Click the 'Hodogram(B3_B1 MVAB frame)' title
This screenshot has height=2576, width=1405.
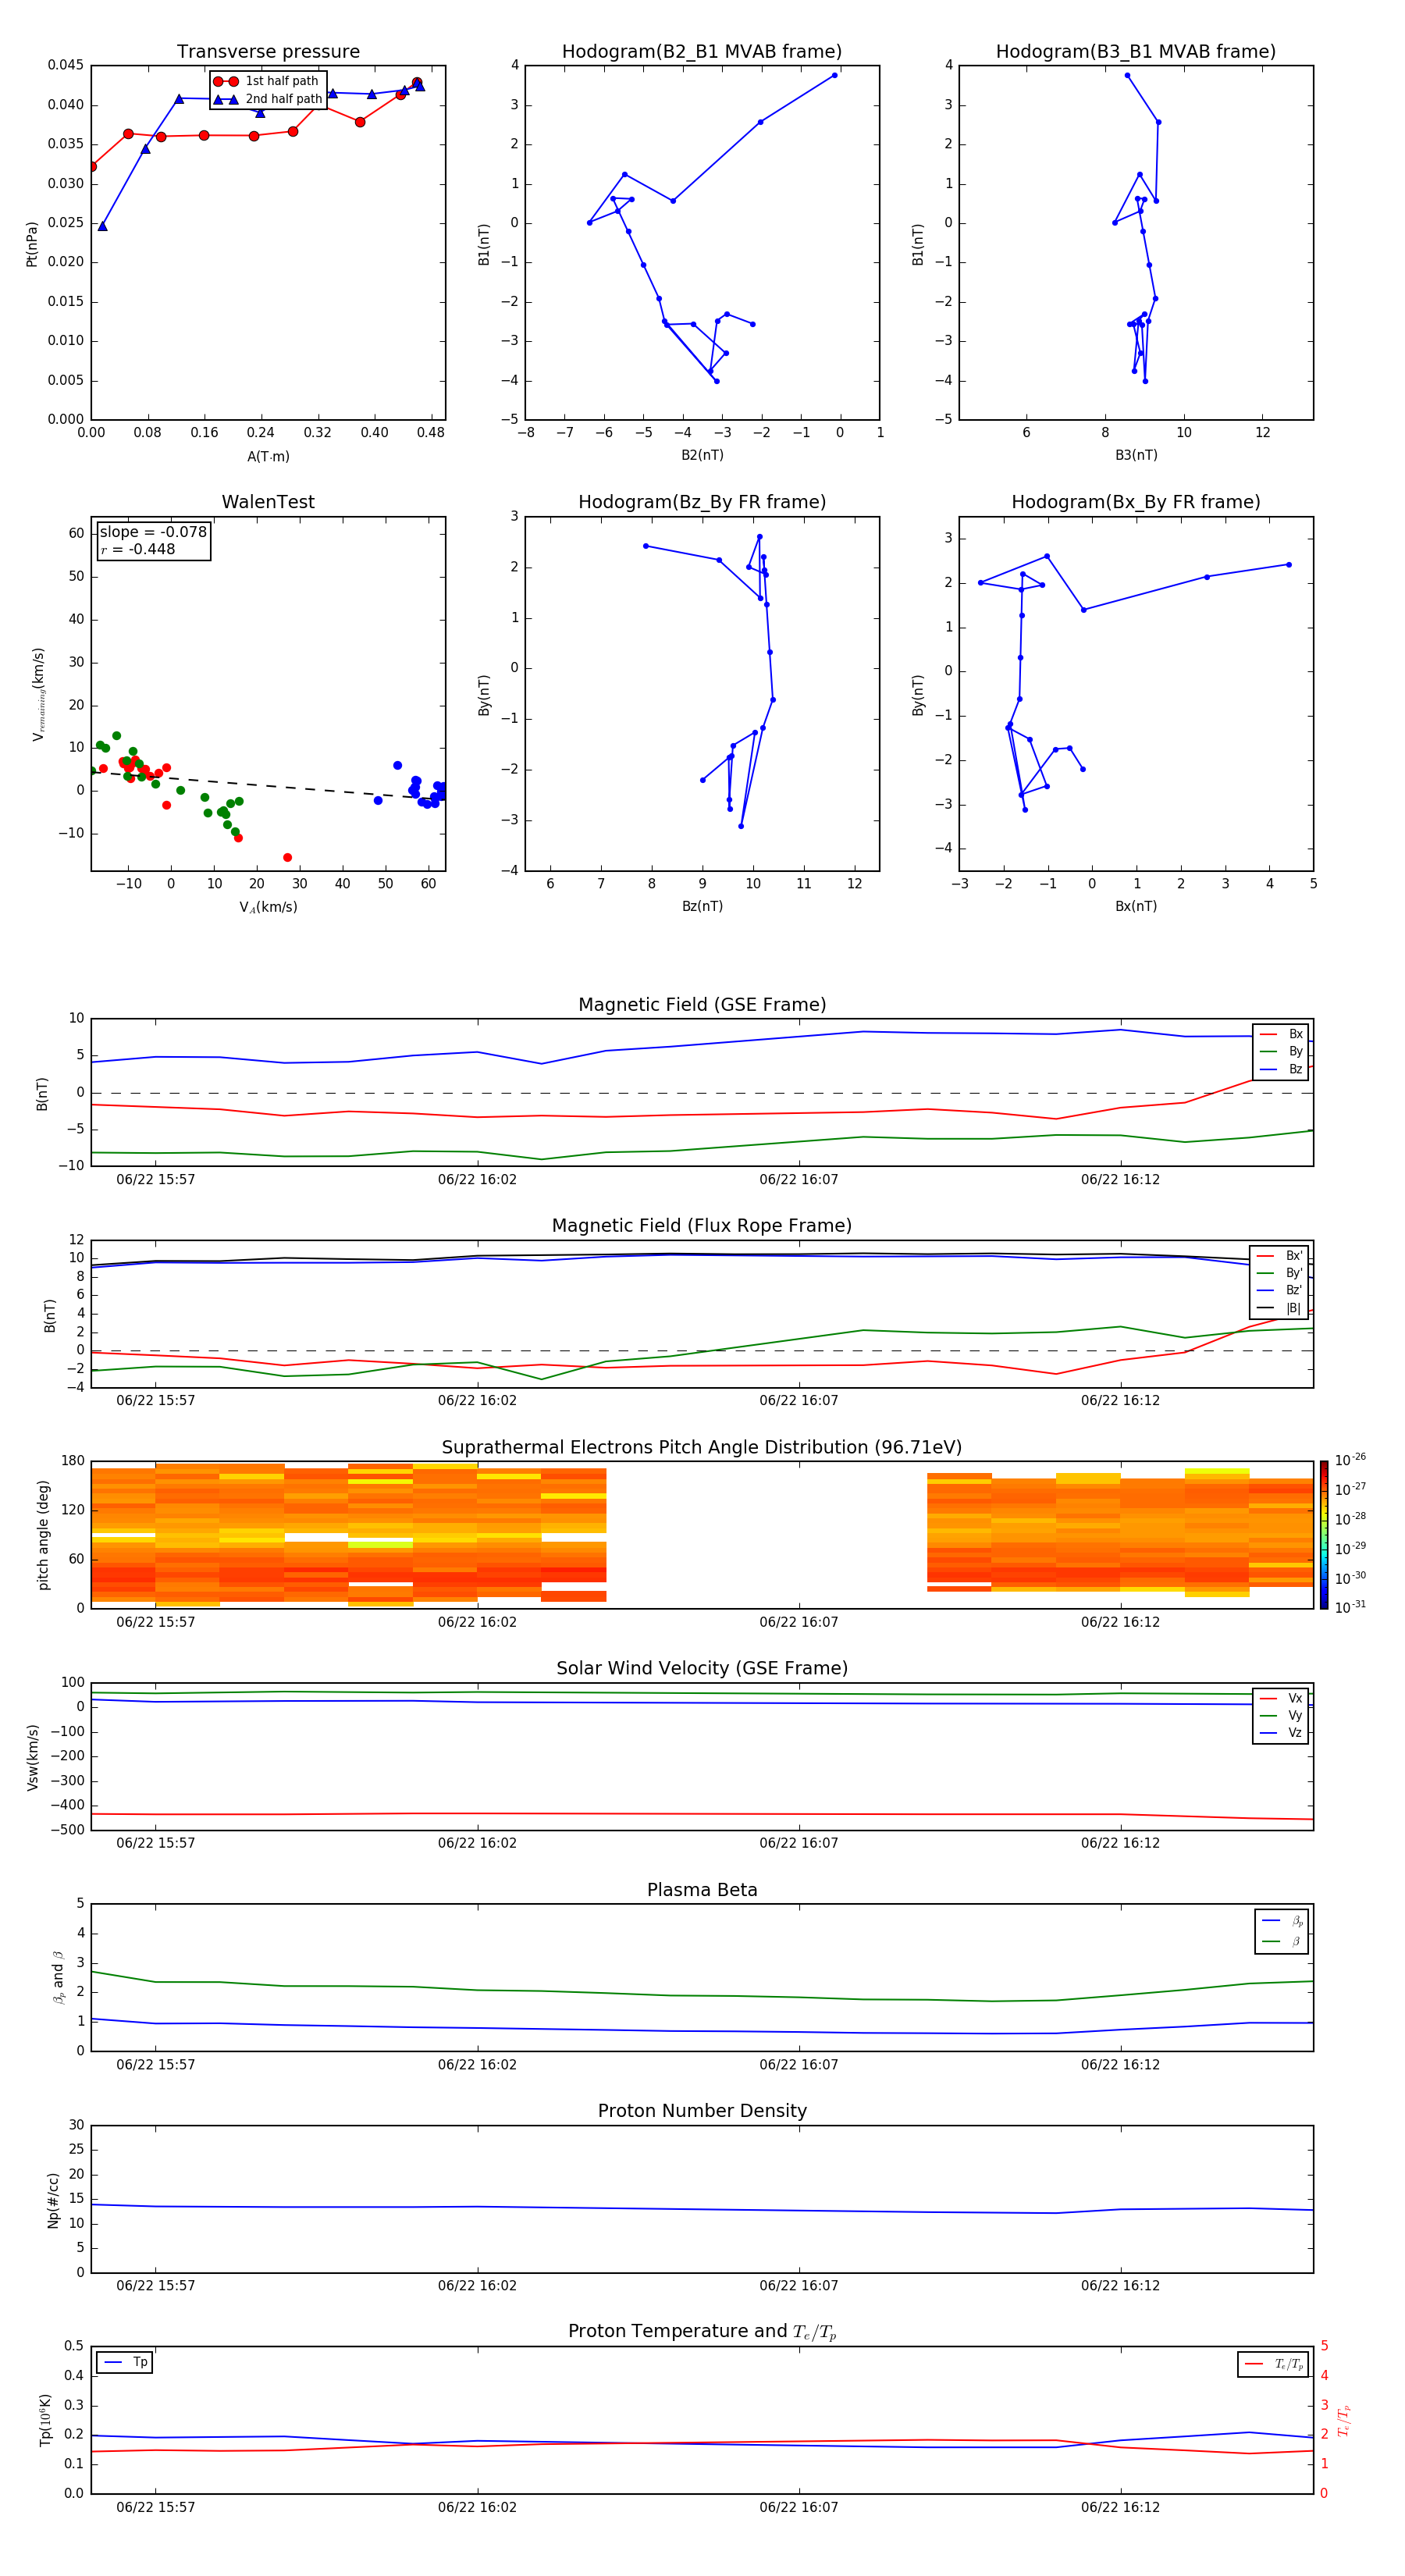(x=1136, y=52)
